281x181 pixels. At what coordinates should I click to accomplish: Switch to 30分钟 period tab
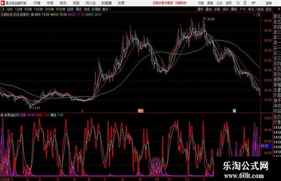tap(49, 9)
